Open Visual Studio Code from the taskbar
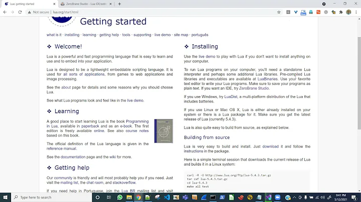Screen dimensions: 361x202 coord(167,197)
